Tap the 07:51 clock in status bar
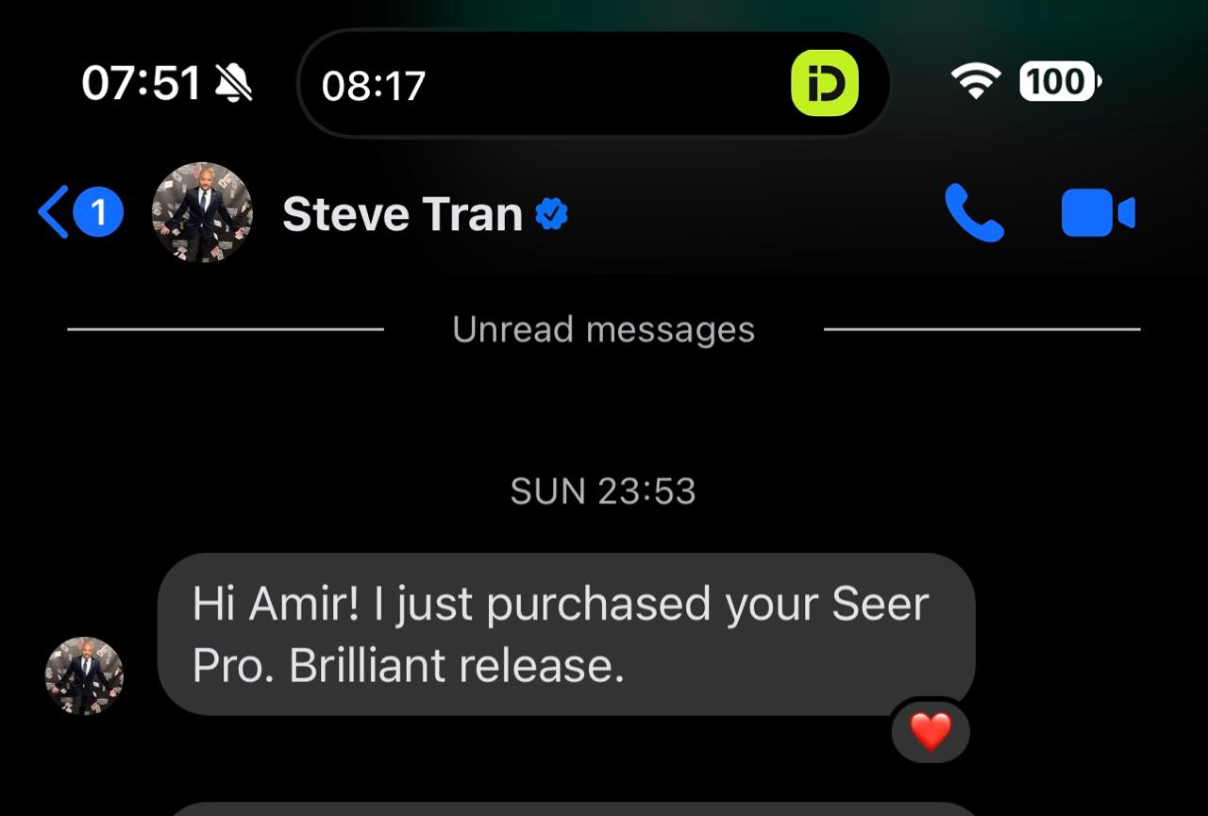Viewport: 1208px width, 816px height. pos(142,84)
